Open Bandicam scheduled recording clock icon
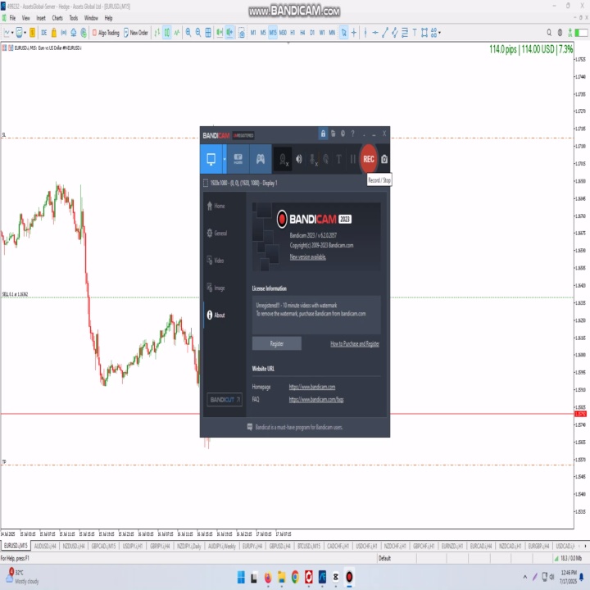590x590 pixels. (x=343, y=134)
